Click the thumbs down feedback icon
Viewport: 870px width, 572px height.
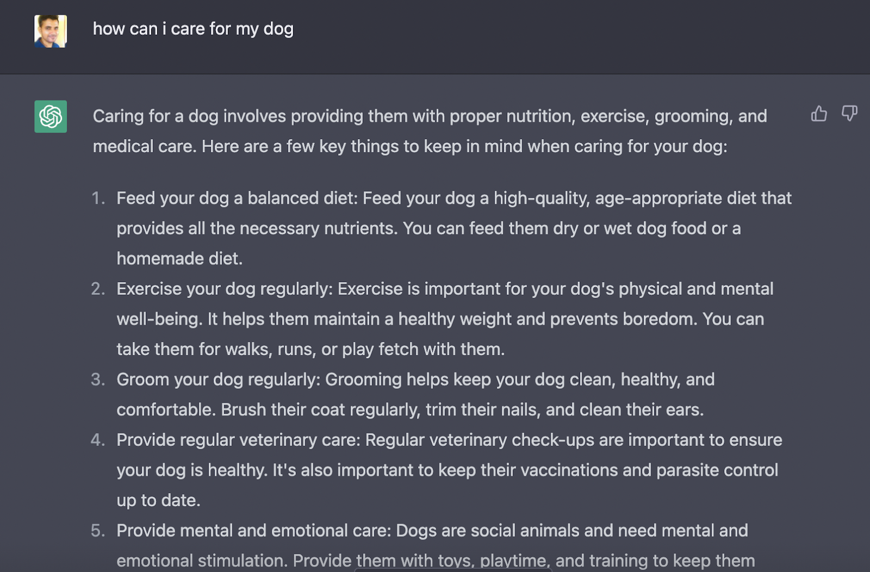[849, 114]
